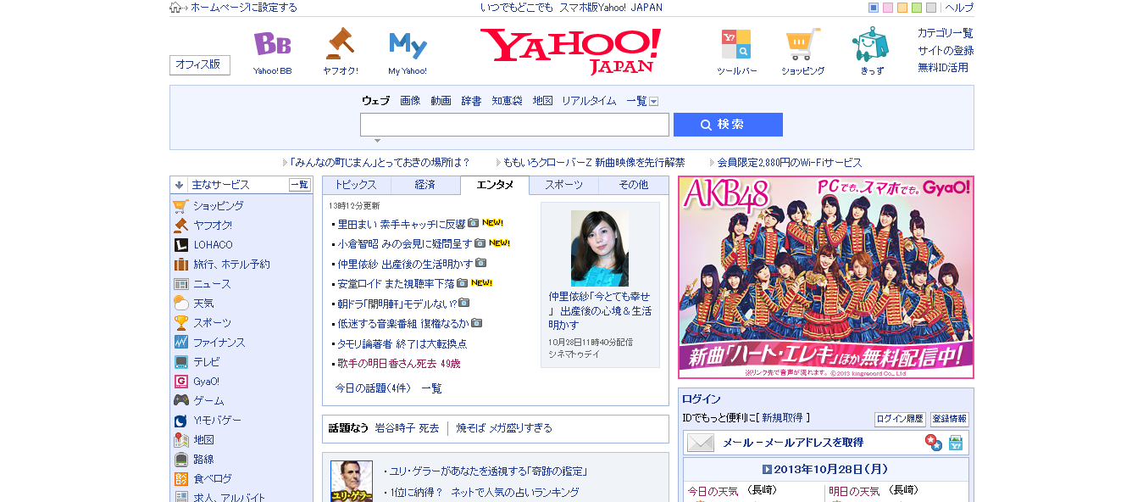This screenshot has height=502, width=1143.
Task: Expand the date 2013年10月28日 arrow
Action: (x=766, y=469)
